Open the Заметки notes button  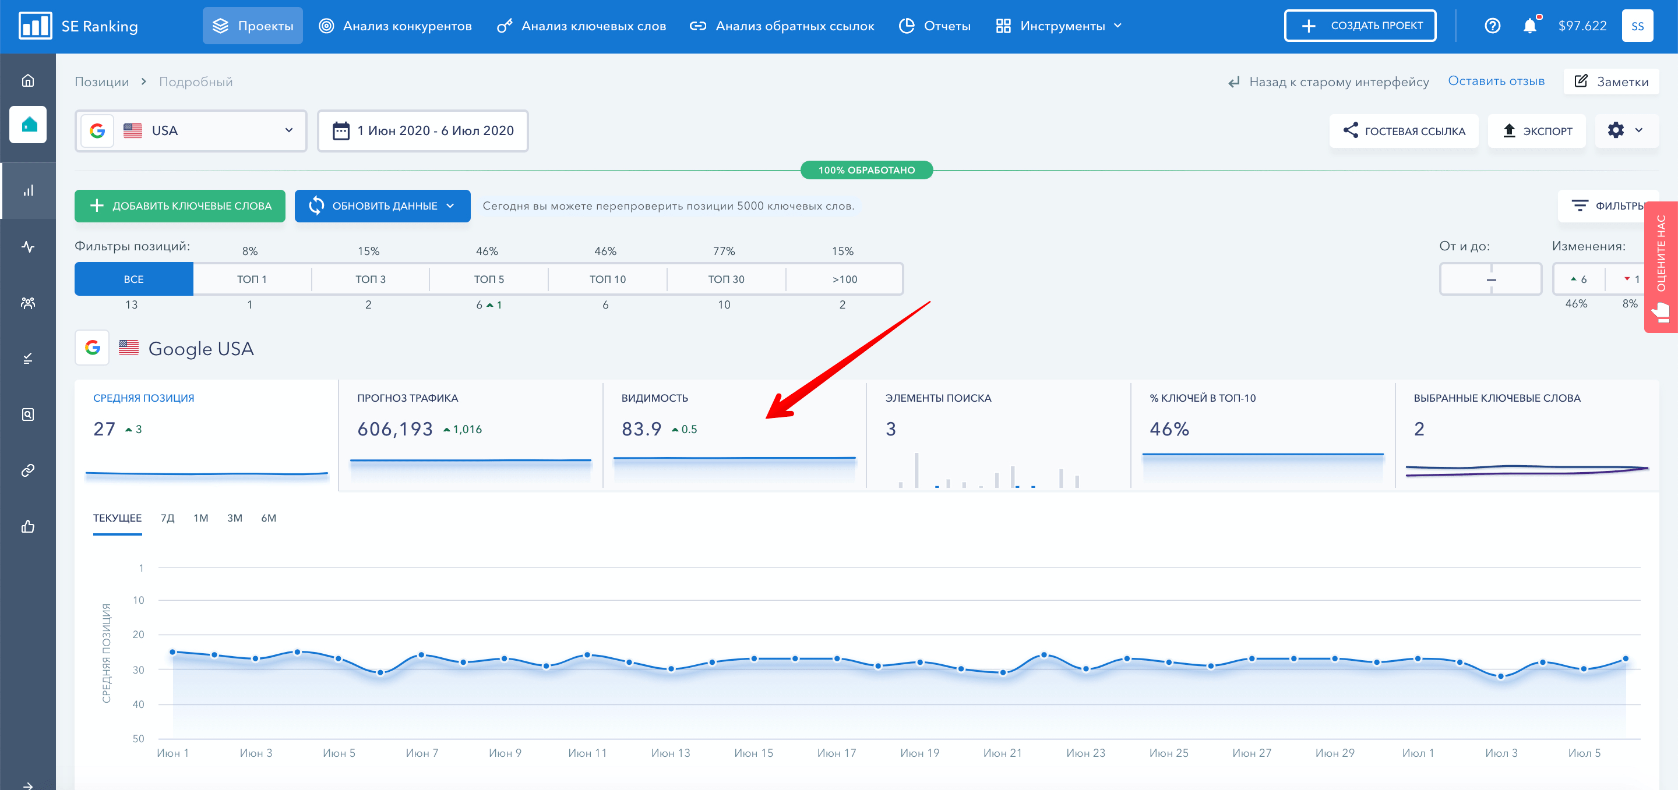1612,82
